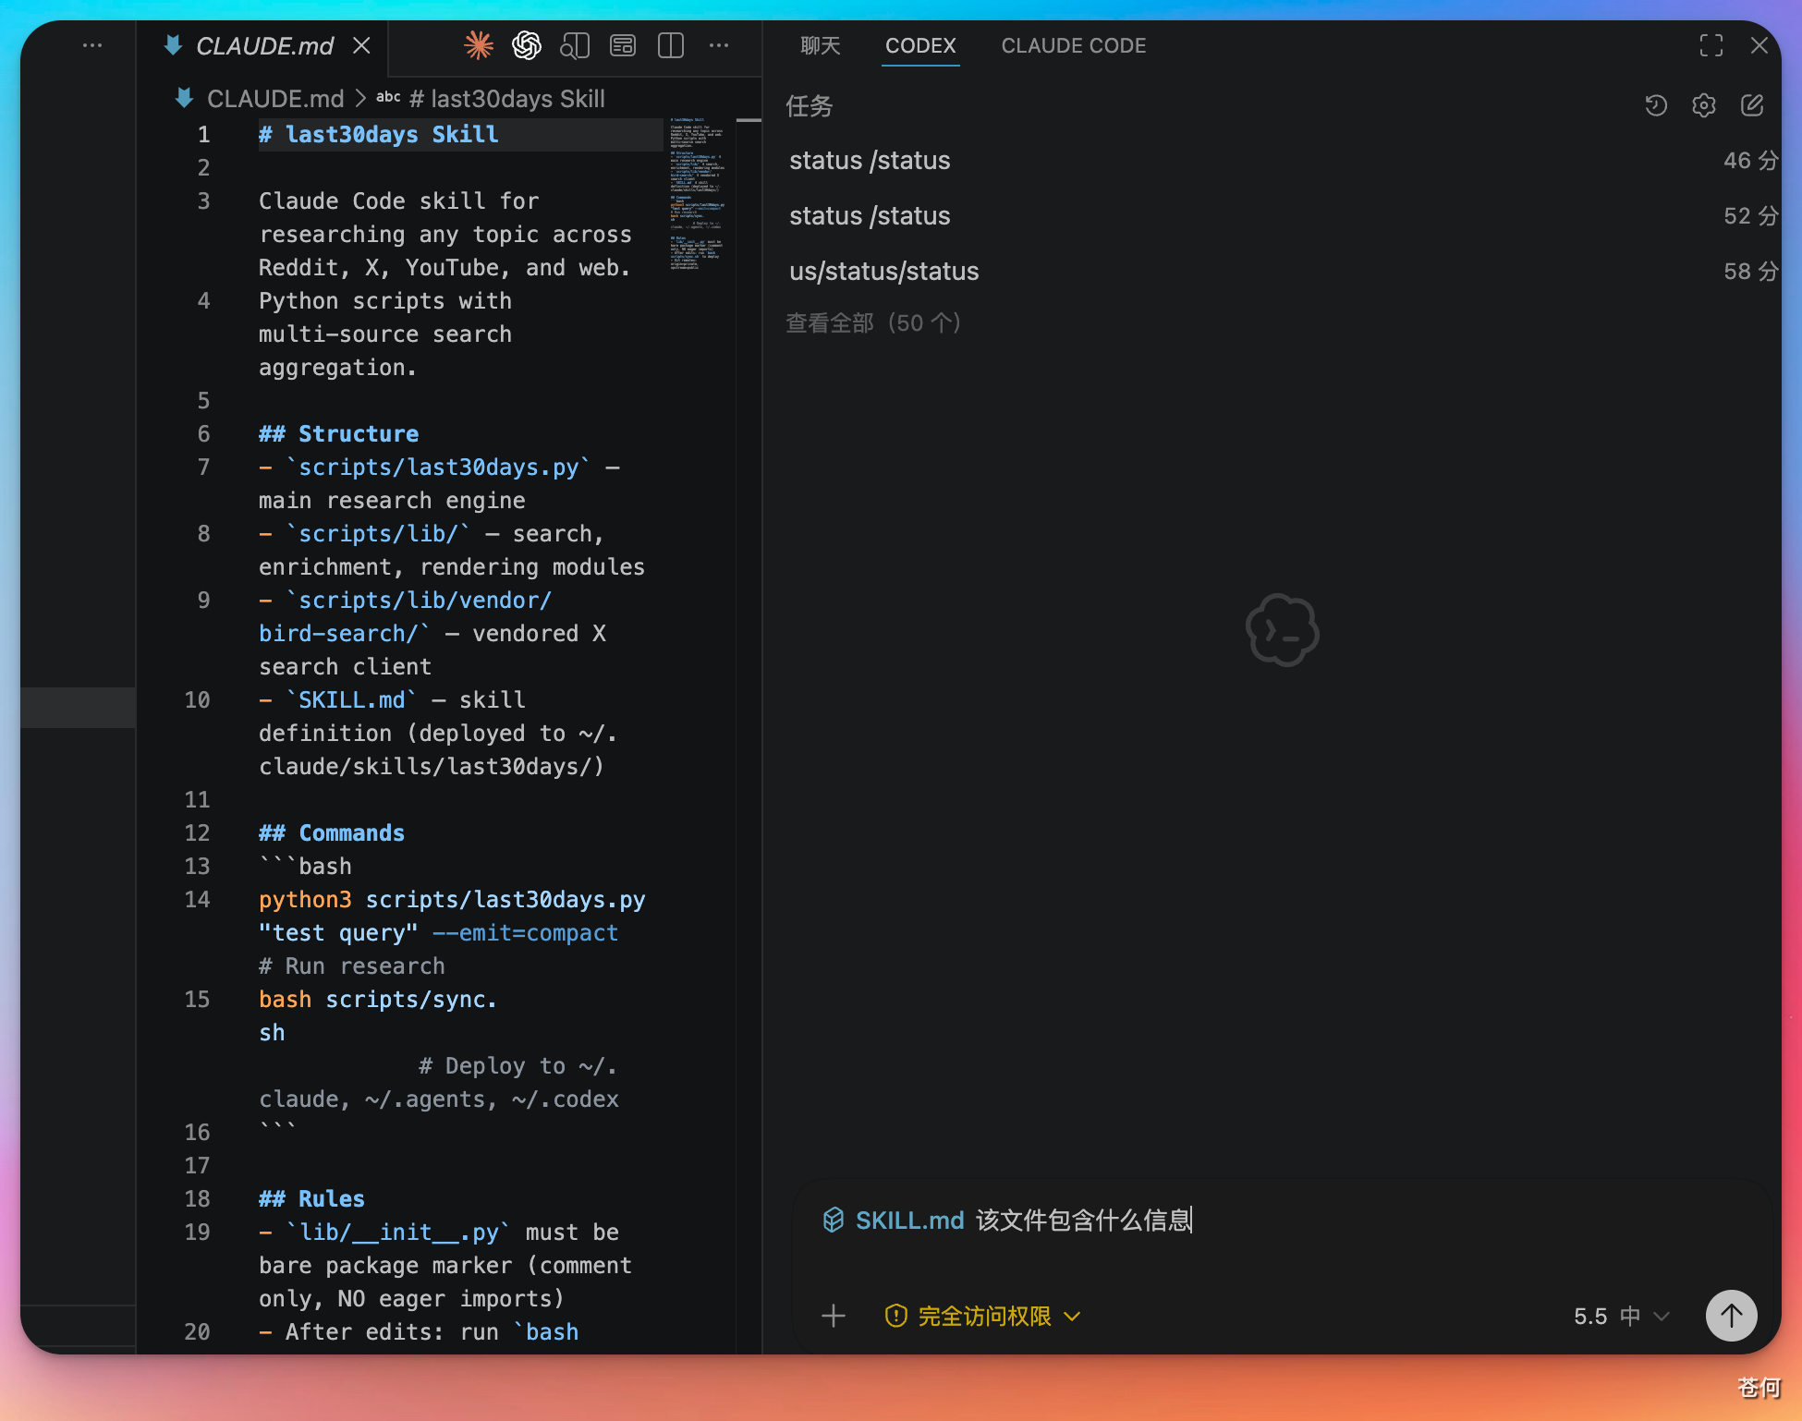Open the markdown preview to the side
Image resolution: width=1802 pixels, height=1421 pixels.
[575, 45]
